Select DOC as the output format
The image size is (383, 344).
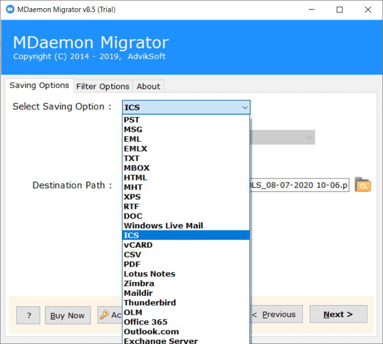tap(186, 216)
